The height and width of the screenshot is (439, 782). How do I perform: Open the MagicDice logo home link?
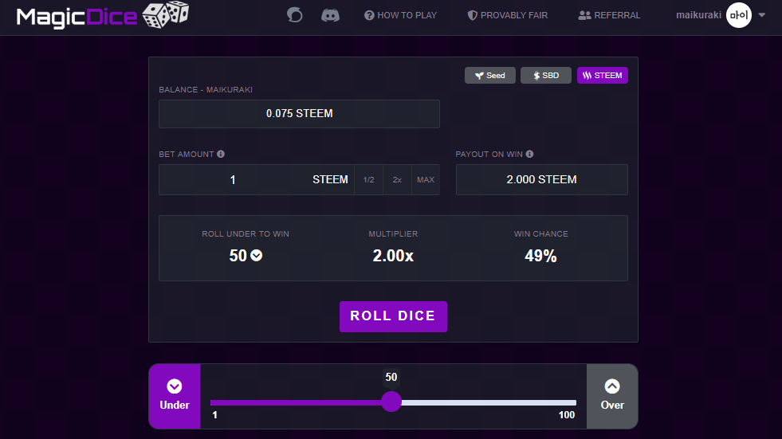pyautogui.click(x=103, y=15)
